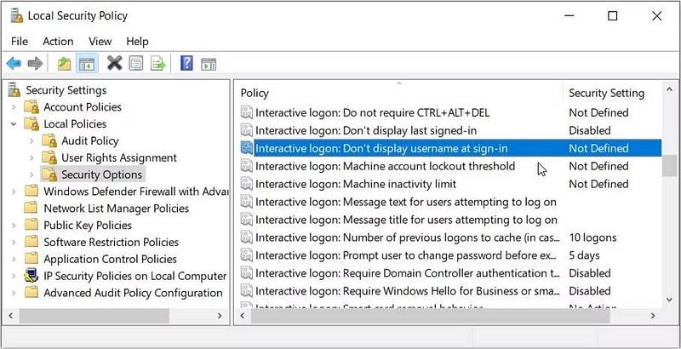Expand the Security Options chevron
Screen dimensions: 681x349
point(31,174)
